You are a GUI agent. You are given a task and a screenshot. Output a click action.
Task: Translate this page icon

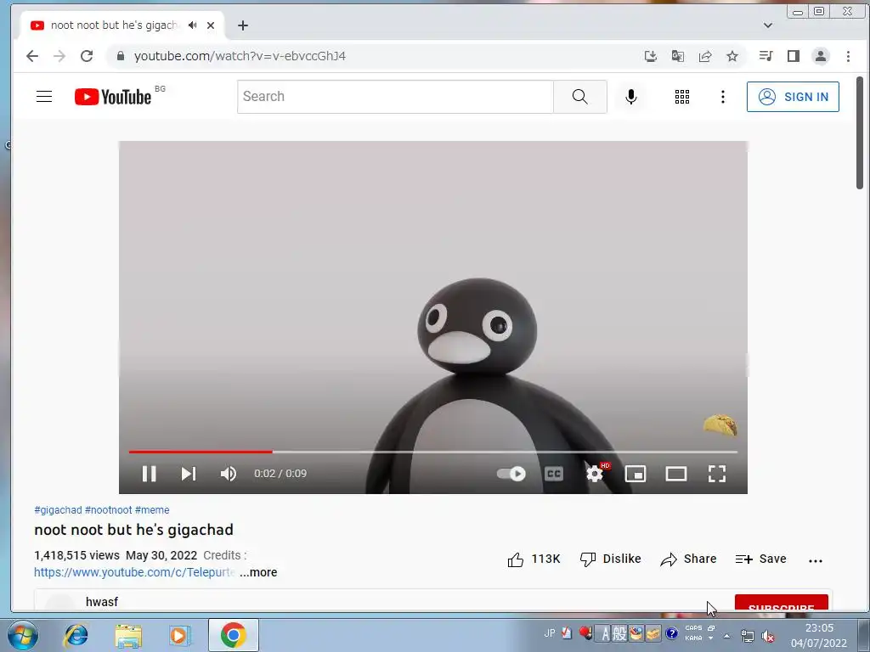click(677, 56)
